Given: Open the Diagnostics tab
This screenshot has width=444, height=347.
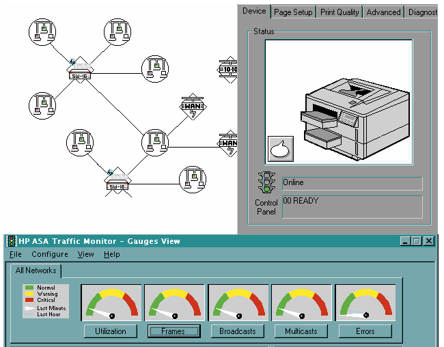Looking at the screenshot, I should coord(422,12).
